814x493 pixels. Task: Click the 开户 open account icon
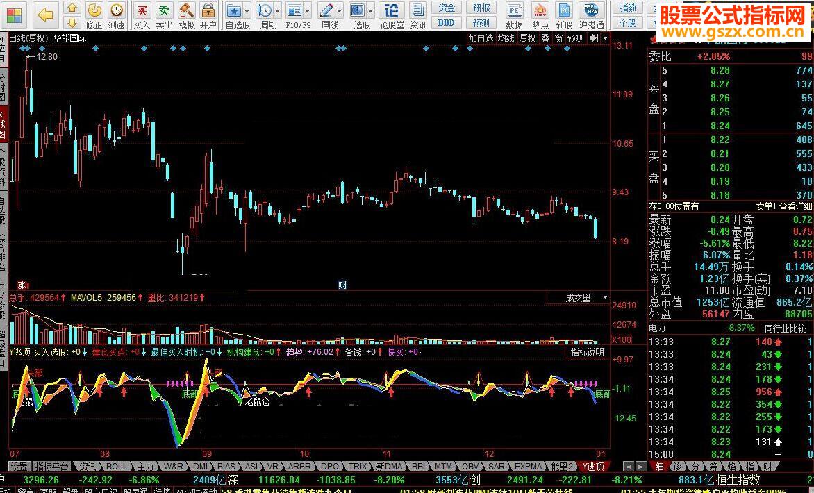208,15
